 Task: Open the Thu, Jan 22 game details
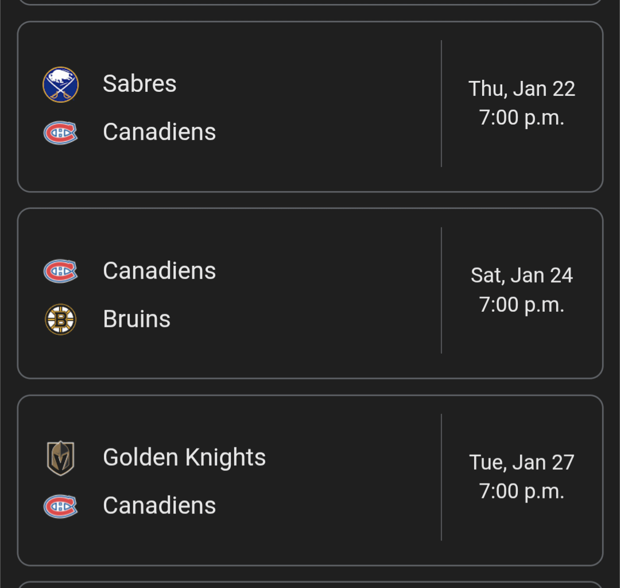click(x=310, y=106)
